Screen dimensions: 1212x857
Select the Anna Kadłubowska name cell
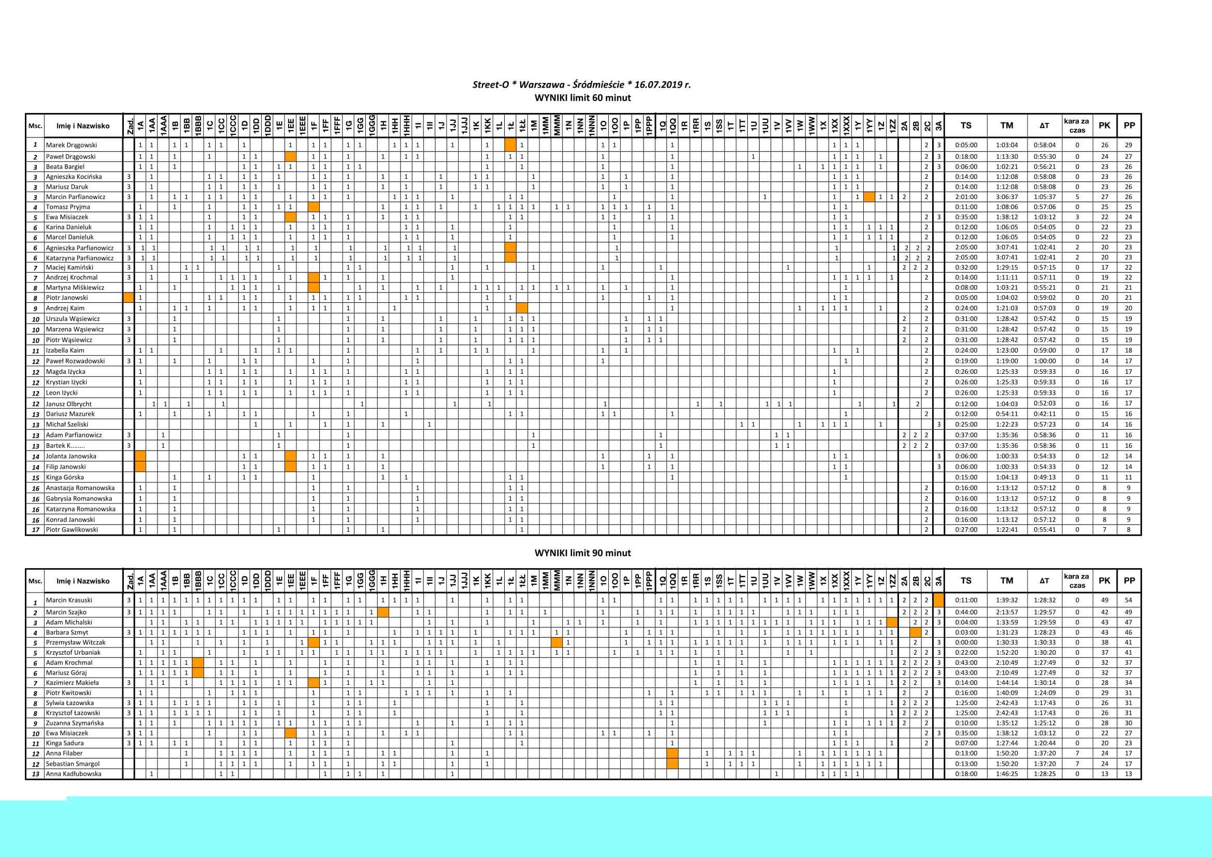(74, 774)
